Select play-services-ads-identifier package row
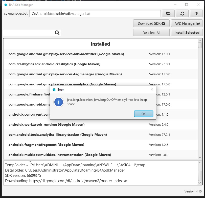The width and height of the screenshot is (205, 198). click(x=101, y=54)
